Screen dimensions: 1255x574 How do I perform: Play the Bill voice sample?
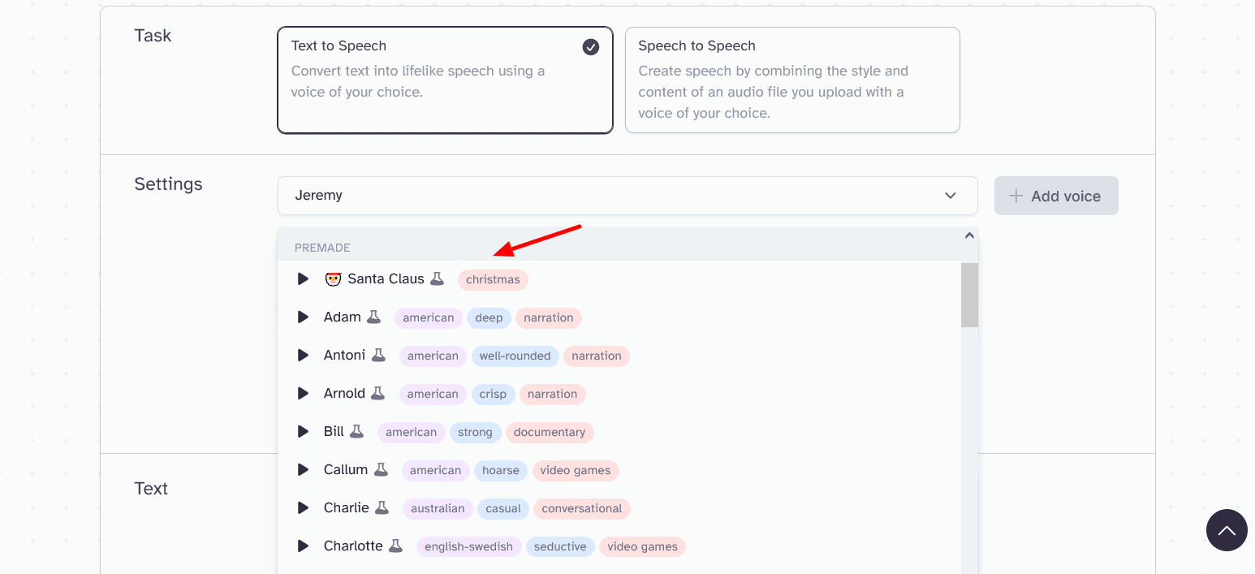click(x=303, y=432)
